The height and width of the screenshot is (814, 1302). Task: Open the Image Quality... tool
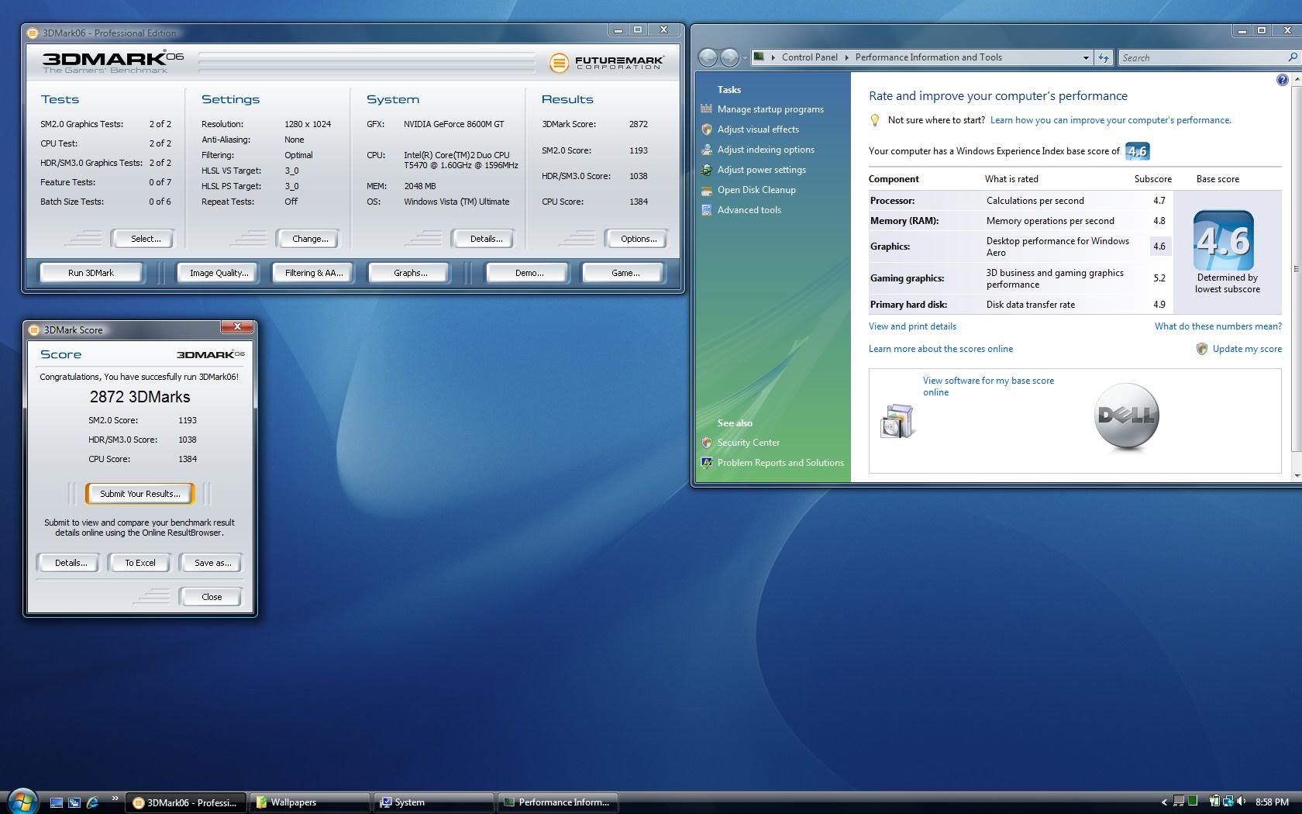tap(219, 273)
